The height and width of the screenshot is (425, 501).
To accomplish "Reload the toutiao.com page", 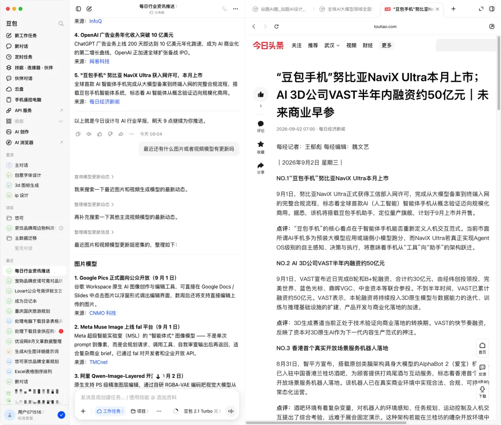I will [276, 26].
